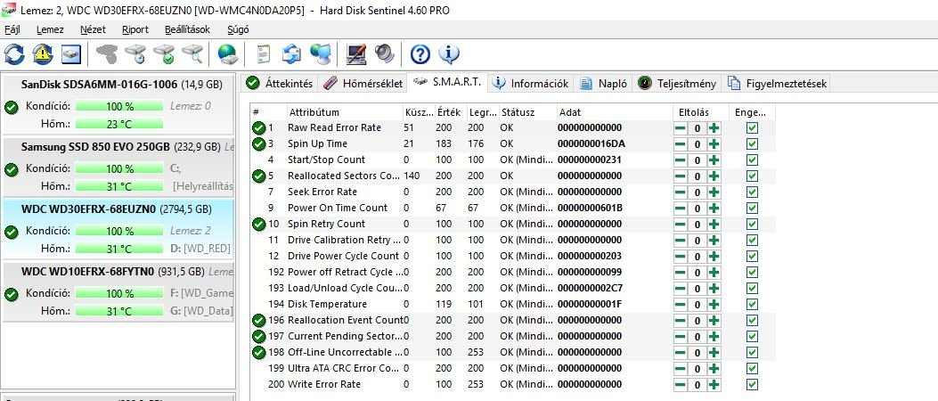This screenshot has width=938, height=401.
Task: Select the WDC WD10EFRX-68FYTN0 disk
Action: (x=118, y=291)
